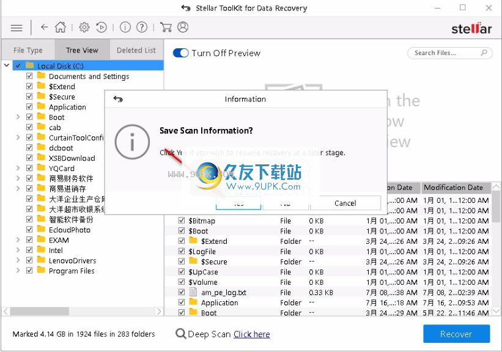Click the EcloudPhoto folder icon

pyautogui.click(x=41, y=229)
